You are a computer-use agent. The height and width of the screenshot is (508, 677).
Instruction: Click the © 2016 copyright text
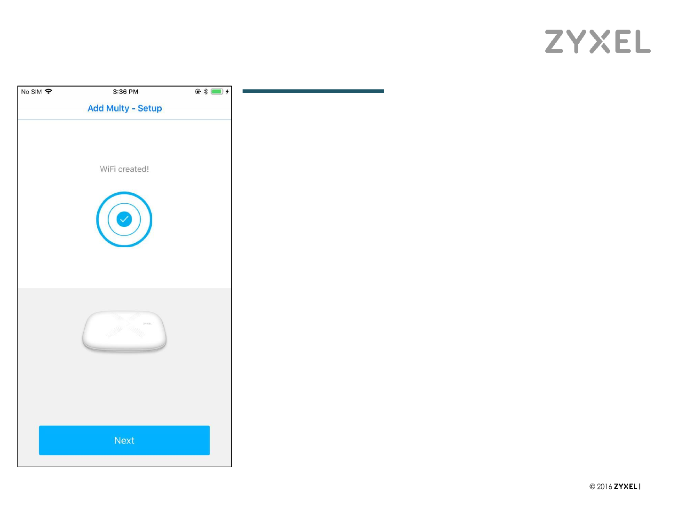click(x=601, y=487)
